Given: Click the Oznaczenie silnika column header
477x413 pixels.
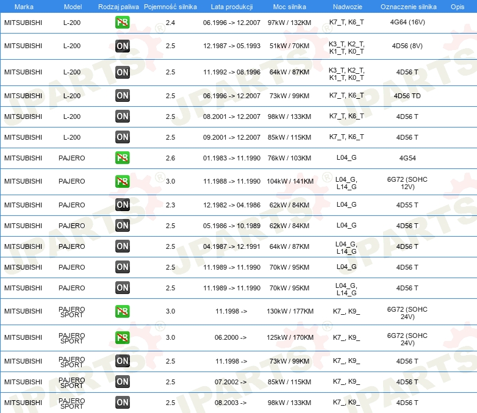Looking at the screenshot, I should 408,7.
